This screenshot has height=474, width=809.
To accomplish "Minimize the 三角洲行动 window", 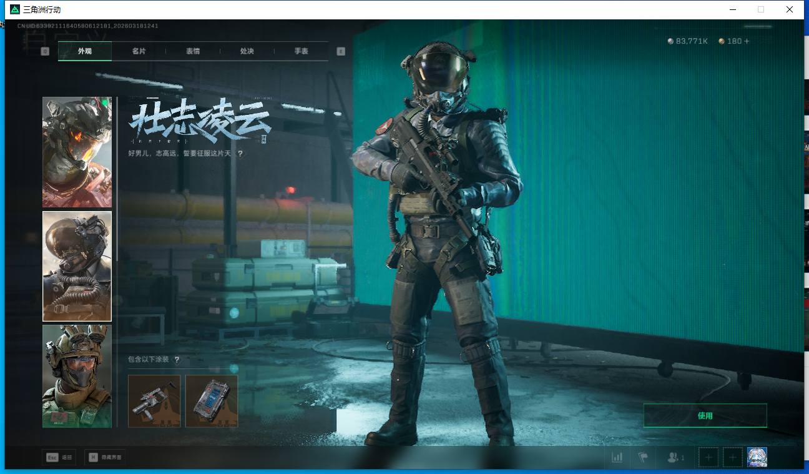I will coord(732,9).
